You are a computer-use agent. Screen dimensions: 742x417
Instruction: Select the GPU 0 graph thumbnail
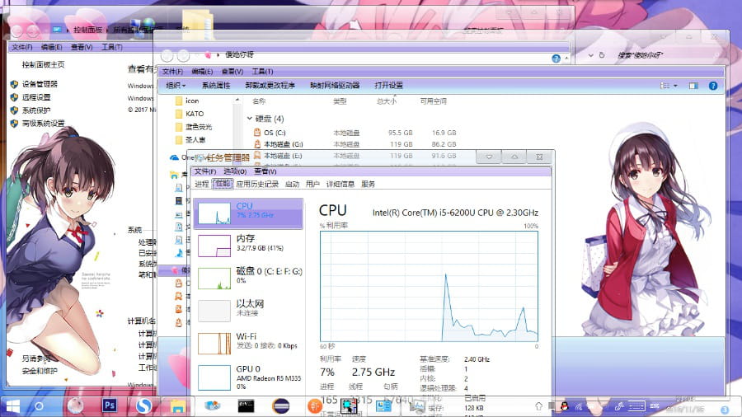coord(214,377)
